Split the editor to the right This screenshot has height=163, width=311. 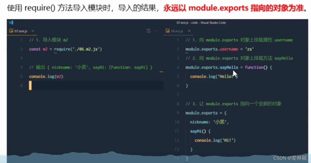pyautogui.click(x=148, y=31)
